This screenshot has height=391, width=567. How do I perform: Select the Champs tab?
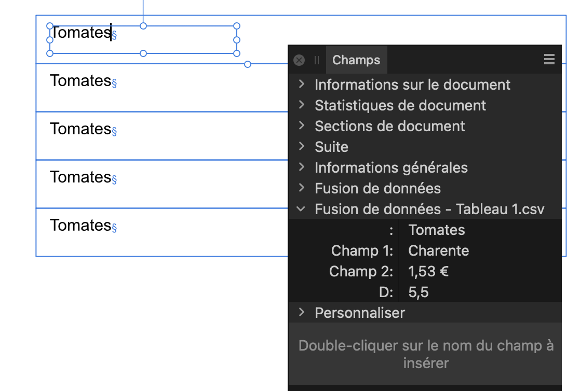[x=356, y=60]
